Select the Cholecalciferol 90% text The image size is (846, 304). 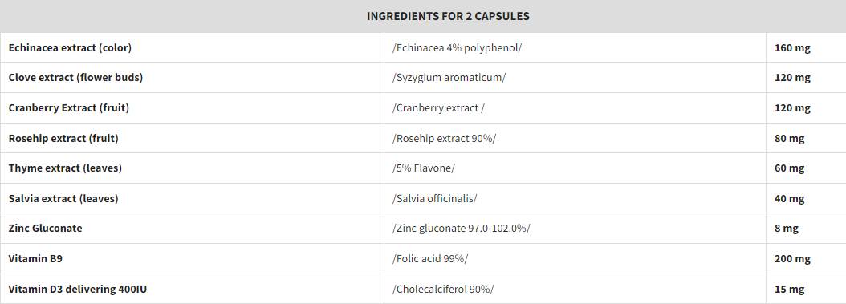tap(443, 290)
